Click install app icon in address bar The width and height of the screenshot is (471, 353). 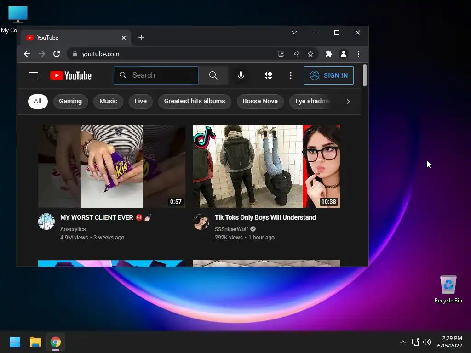281,54
